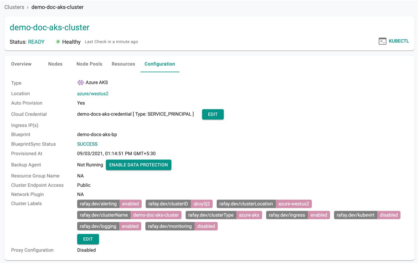Switch to the Overview tab
Screen dimensions: 418x263
[x=21, y=64]
